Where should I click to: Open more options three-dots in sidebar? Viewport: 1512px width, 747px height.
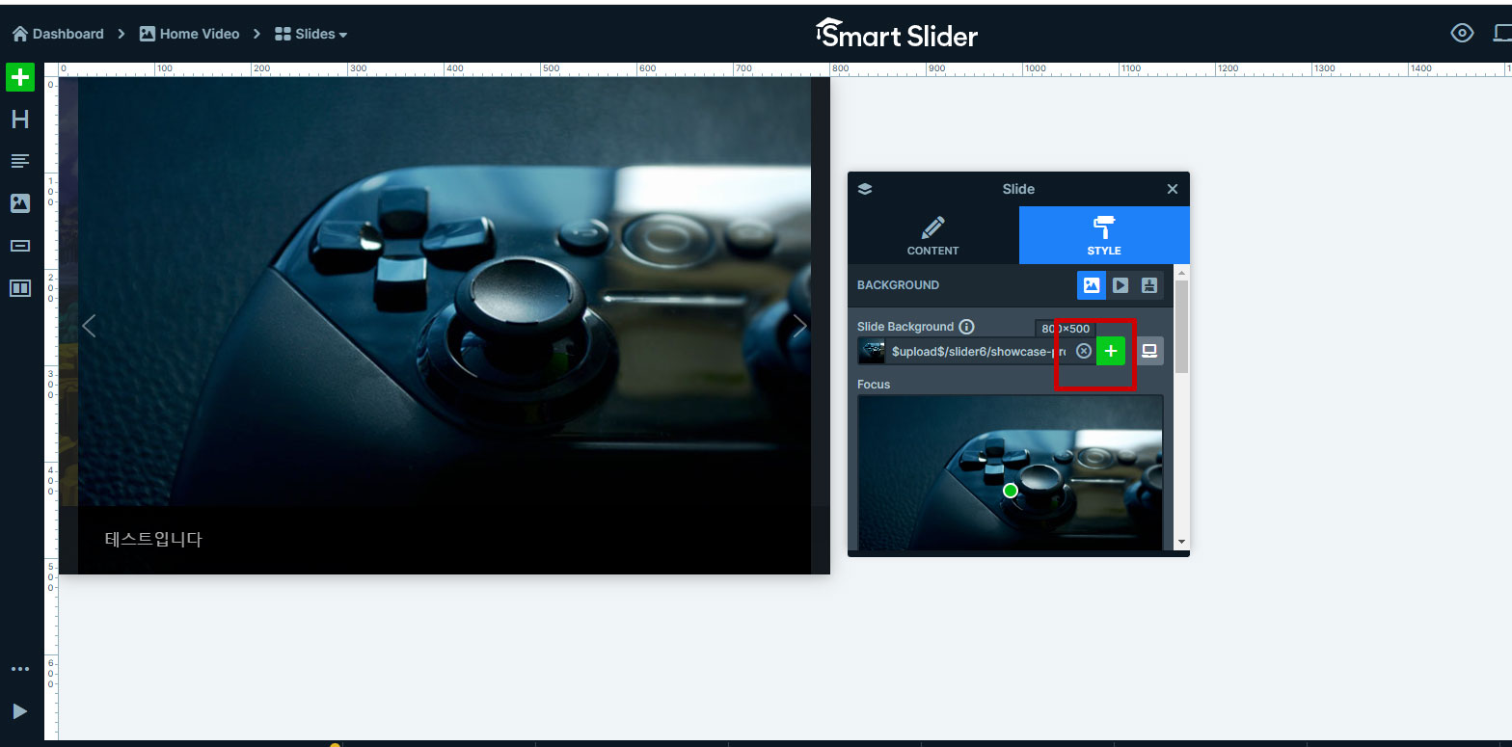(x=20, y=669)
